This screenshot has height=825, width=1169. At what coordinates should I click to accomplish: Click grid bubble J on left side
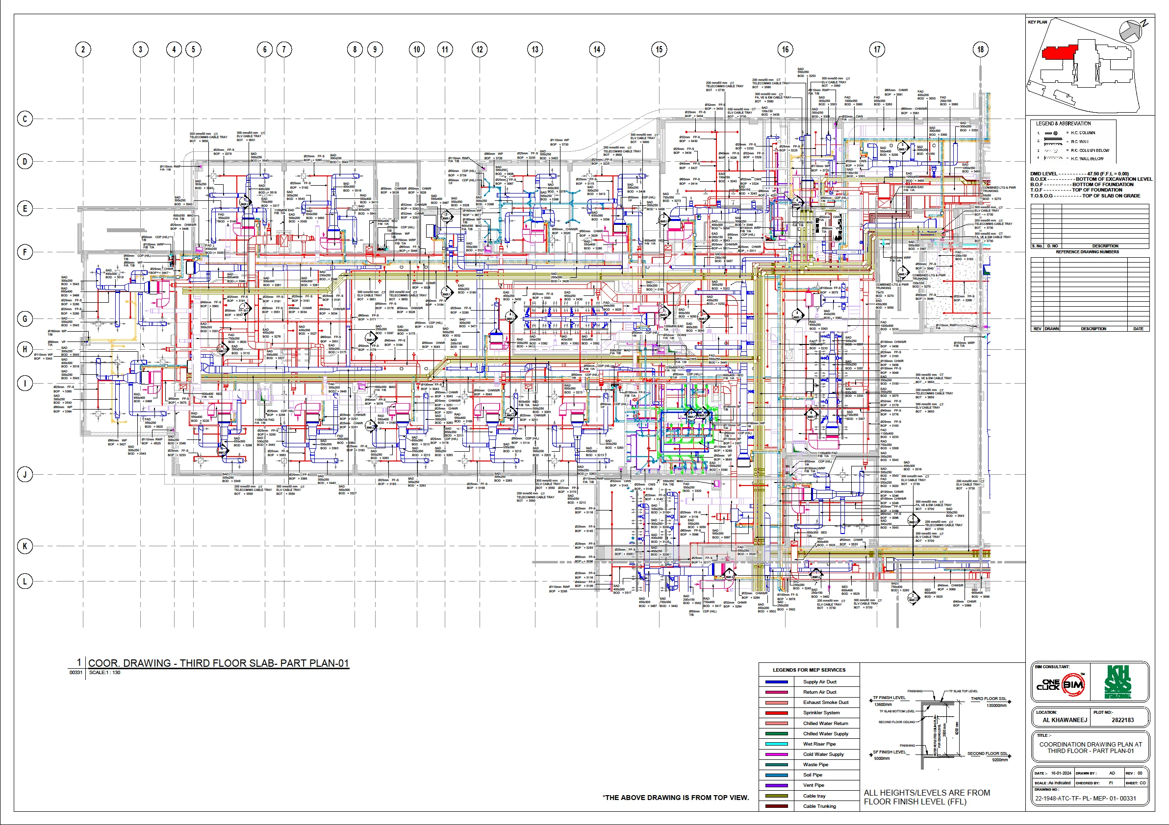click(x=25, y=475)
